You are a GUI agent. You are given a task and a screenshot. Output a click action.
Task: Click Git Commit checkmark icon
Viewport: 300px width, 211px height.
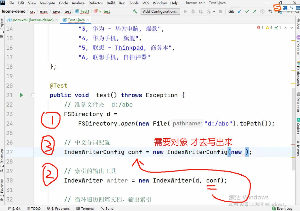tap(247, 12)
